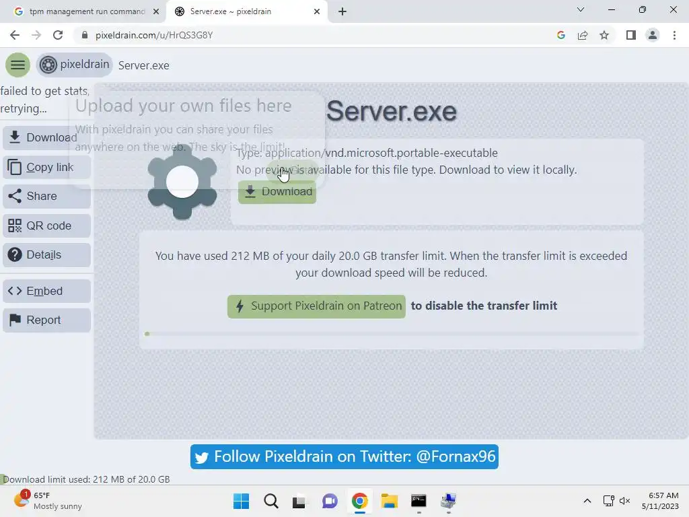Image resolution: width=689 pixels, height=517 pixels.
Task: Open the weather widget showing 65°F
Action: 48,501
